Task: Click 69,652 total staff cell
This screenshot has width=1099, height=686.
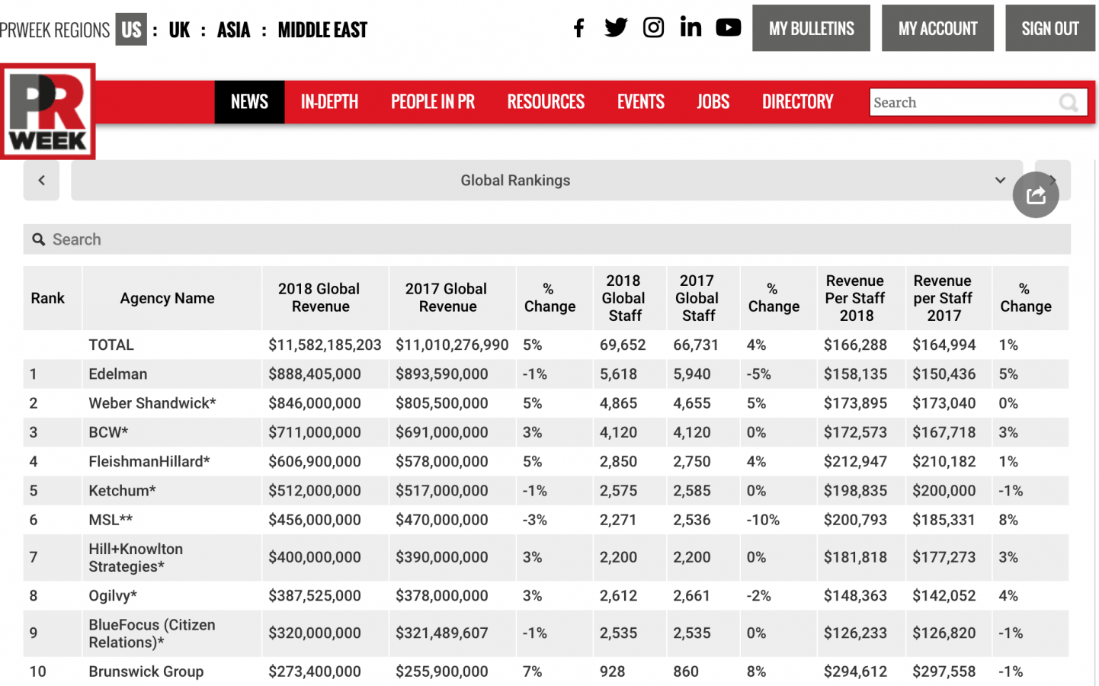Action: pyautogui.click(x=623, y=345)
